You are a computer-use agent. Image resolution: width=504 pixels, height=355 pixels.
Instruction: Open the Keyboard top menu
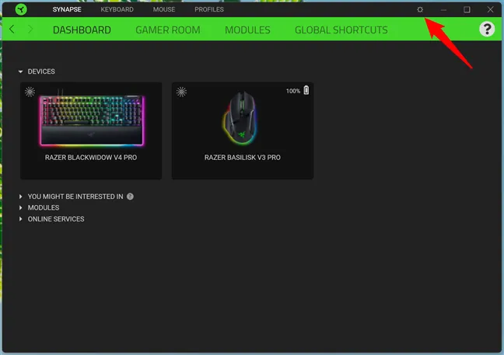click(117, 9)
